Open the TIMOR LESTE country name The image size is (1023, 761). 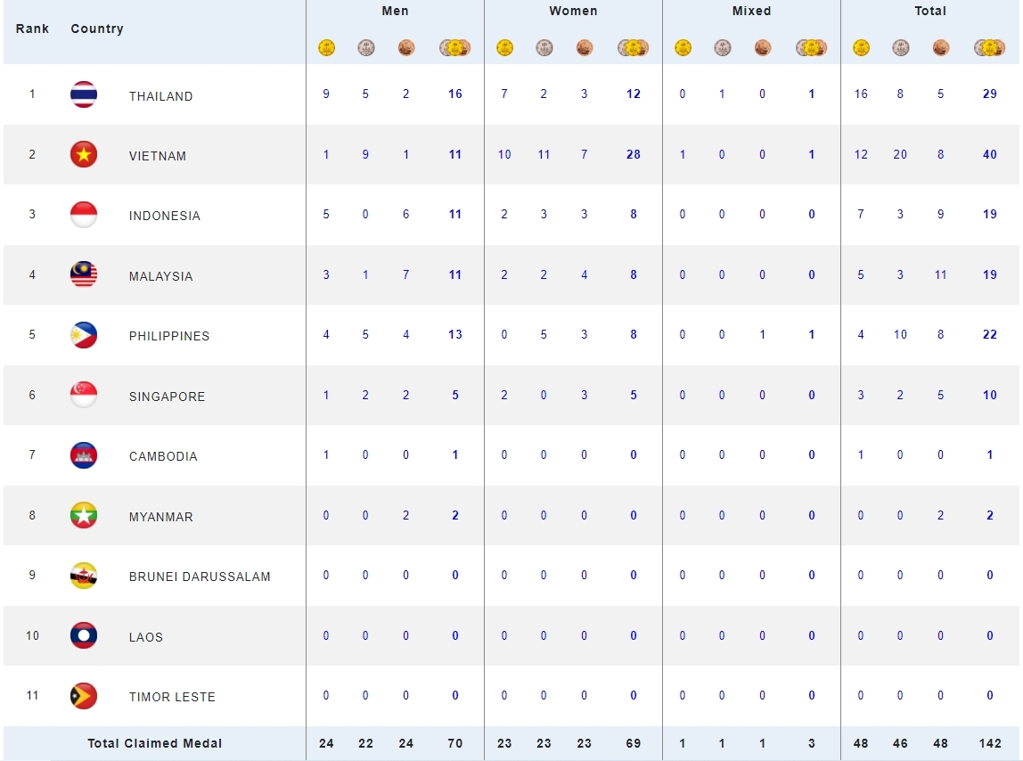click(x=172, y=697)
